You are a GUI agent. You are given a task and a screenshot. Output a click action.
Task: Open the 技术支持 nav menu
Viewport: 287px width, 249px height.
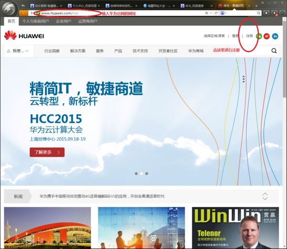(x=140, y=51)
